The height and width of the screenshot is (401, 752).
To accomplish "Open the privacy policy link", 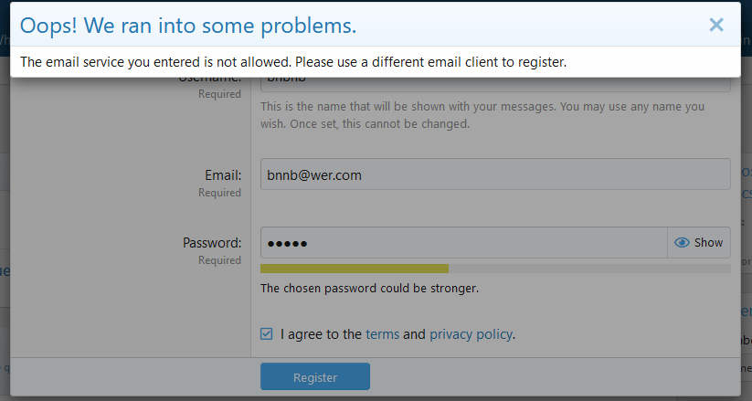I will 471,334.
